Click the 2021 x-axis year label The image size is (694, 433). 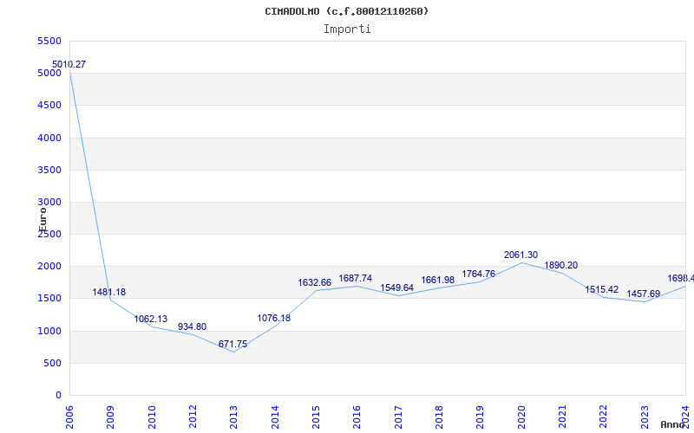click(562, 417)
